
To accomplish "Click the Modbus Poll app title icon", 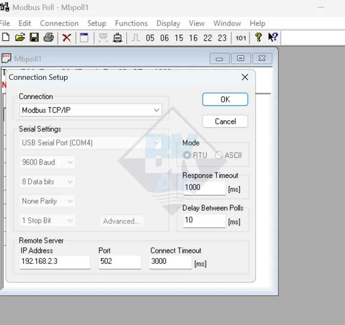I will pos(5,7).
